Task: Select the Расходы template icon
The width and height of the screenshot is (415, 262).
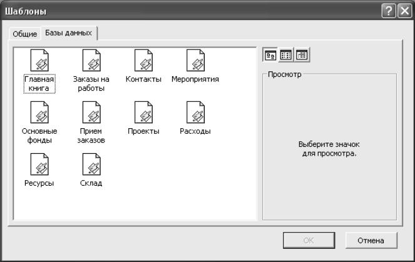Action: 195,113
